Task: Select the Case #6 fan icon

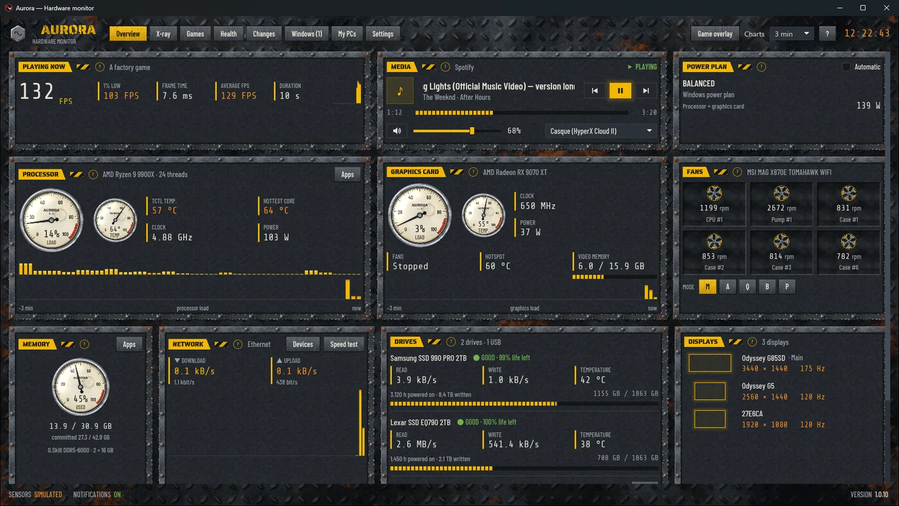Action: pos(849,241)
